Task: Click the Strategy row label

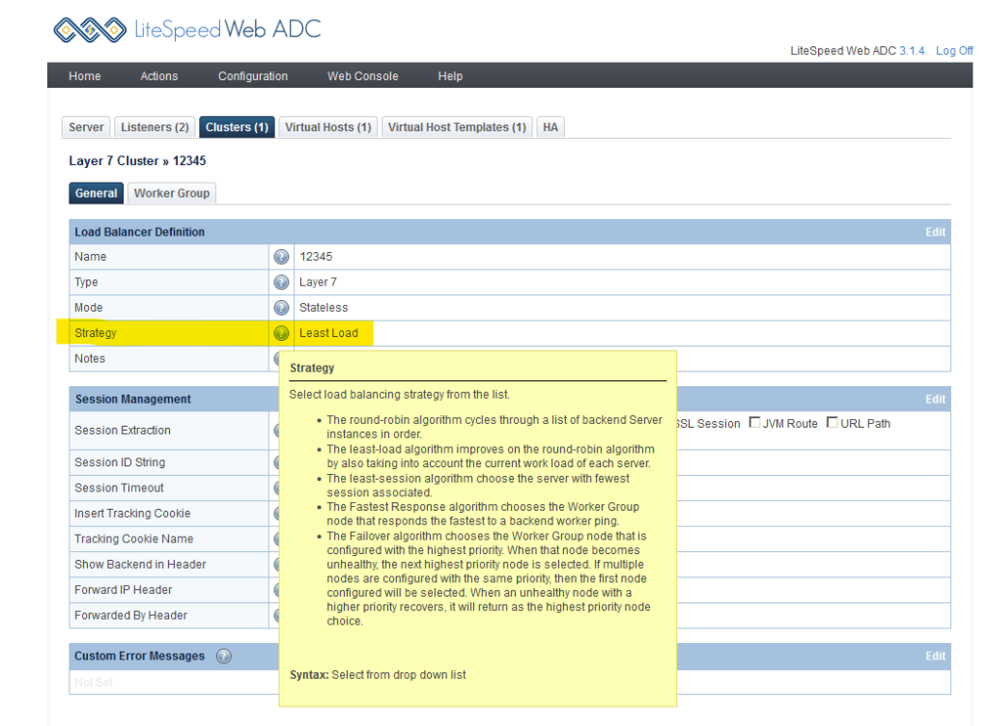Action: tap(96, 333)
